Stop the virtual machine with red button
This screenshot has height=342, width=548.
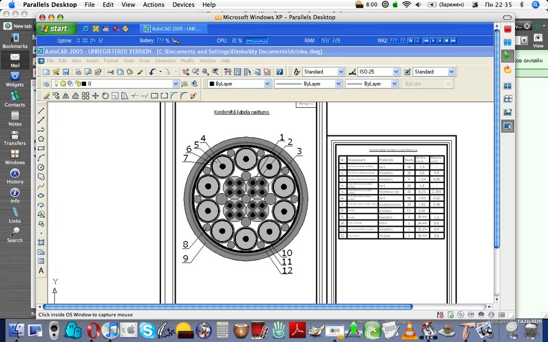[x=507, y=29]
